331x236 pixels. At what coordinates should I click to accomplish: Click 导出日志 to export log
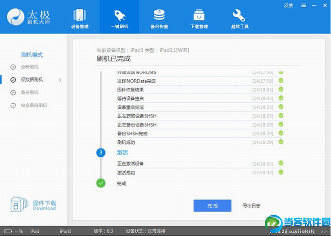251,205
